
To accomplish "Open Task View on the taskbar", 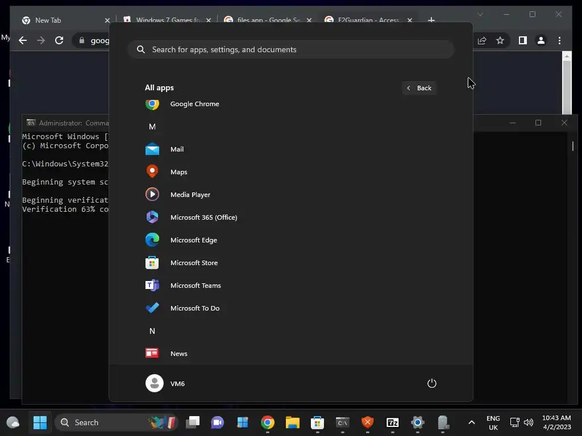I will pos(193,422).
